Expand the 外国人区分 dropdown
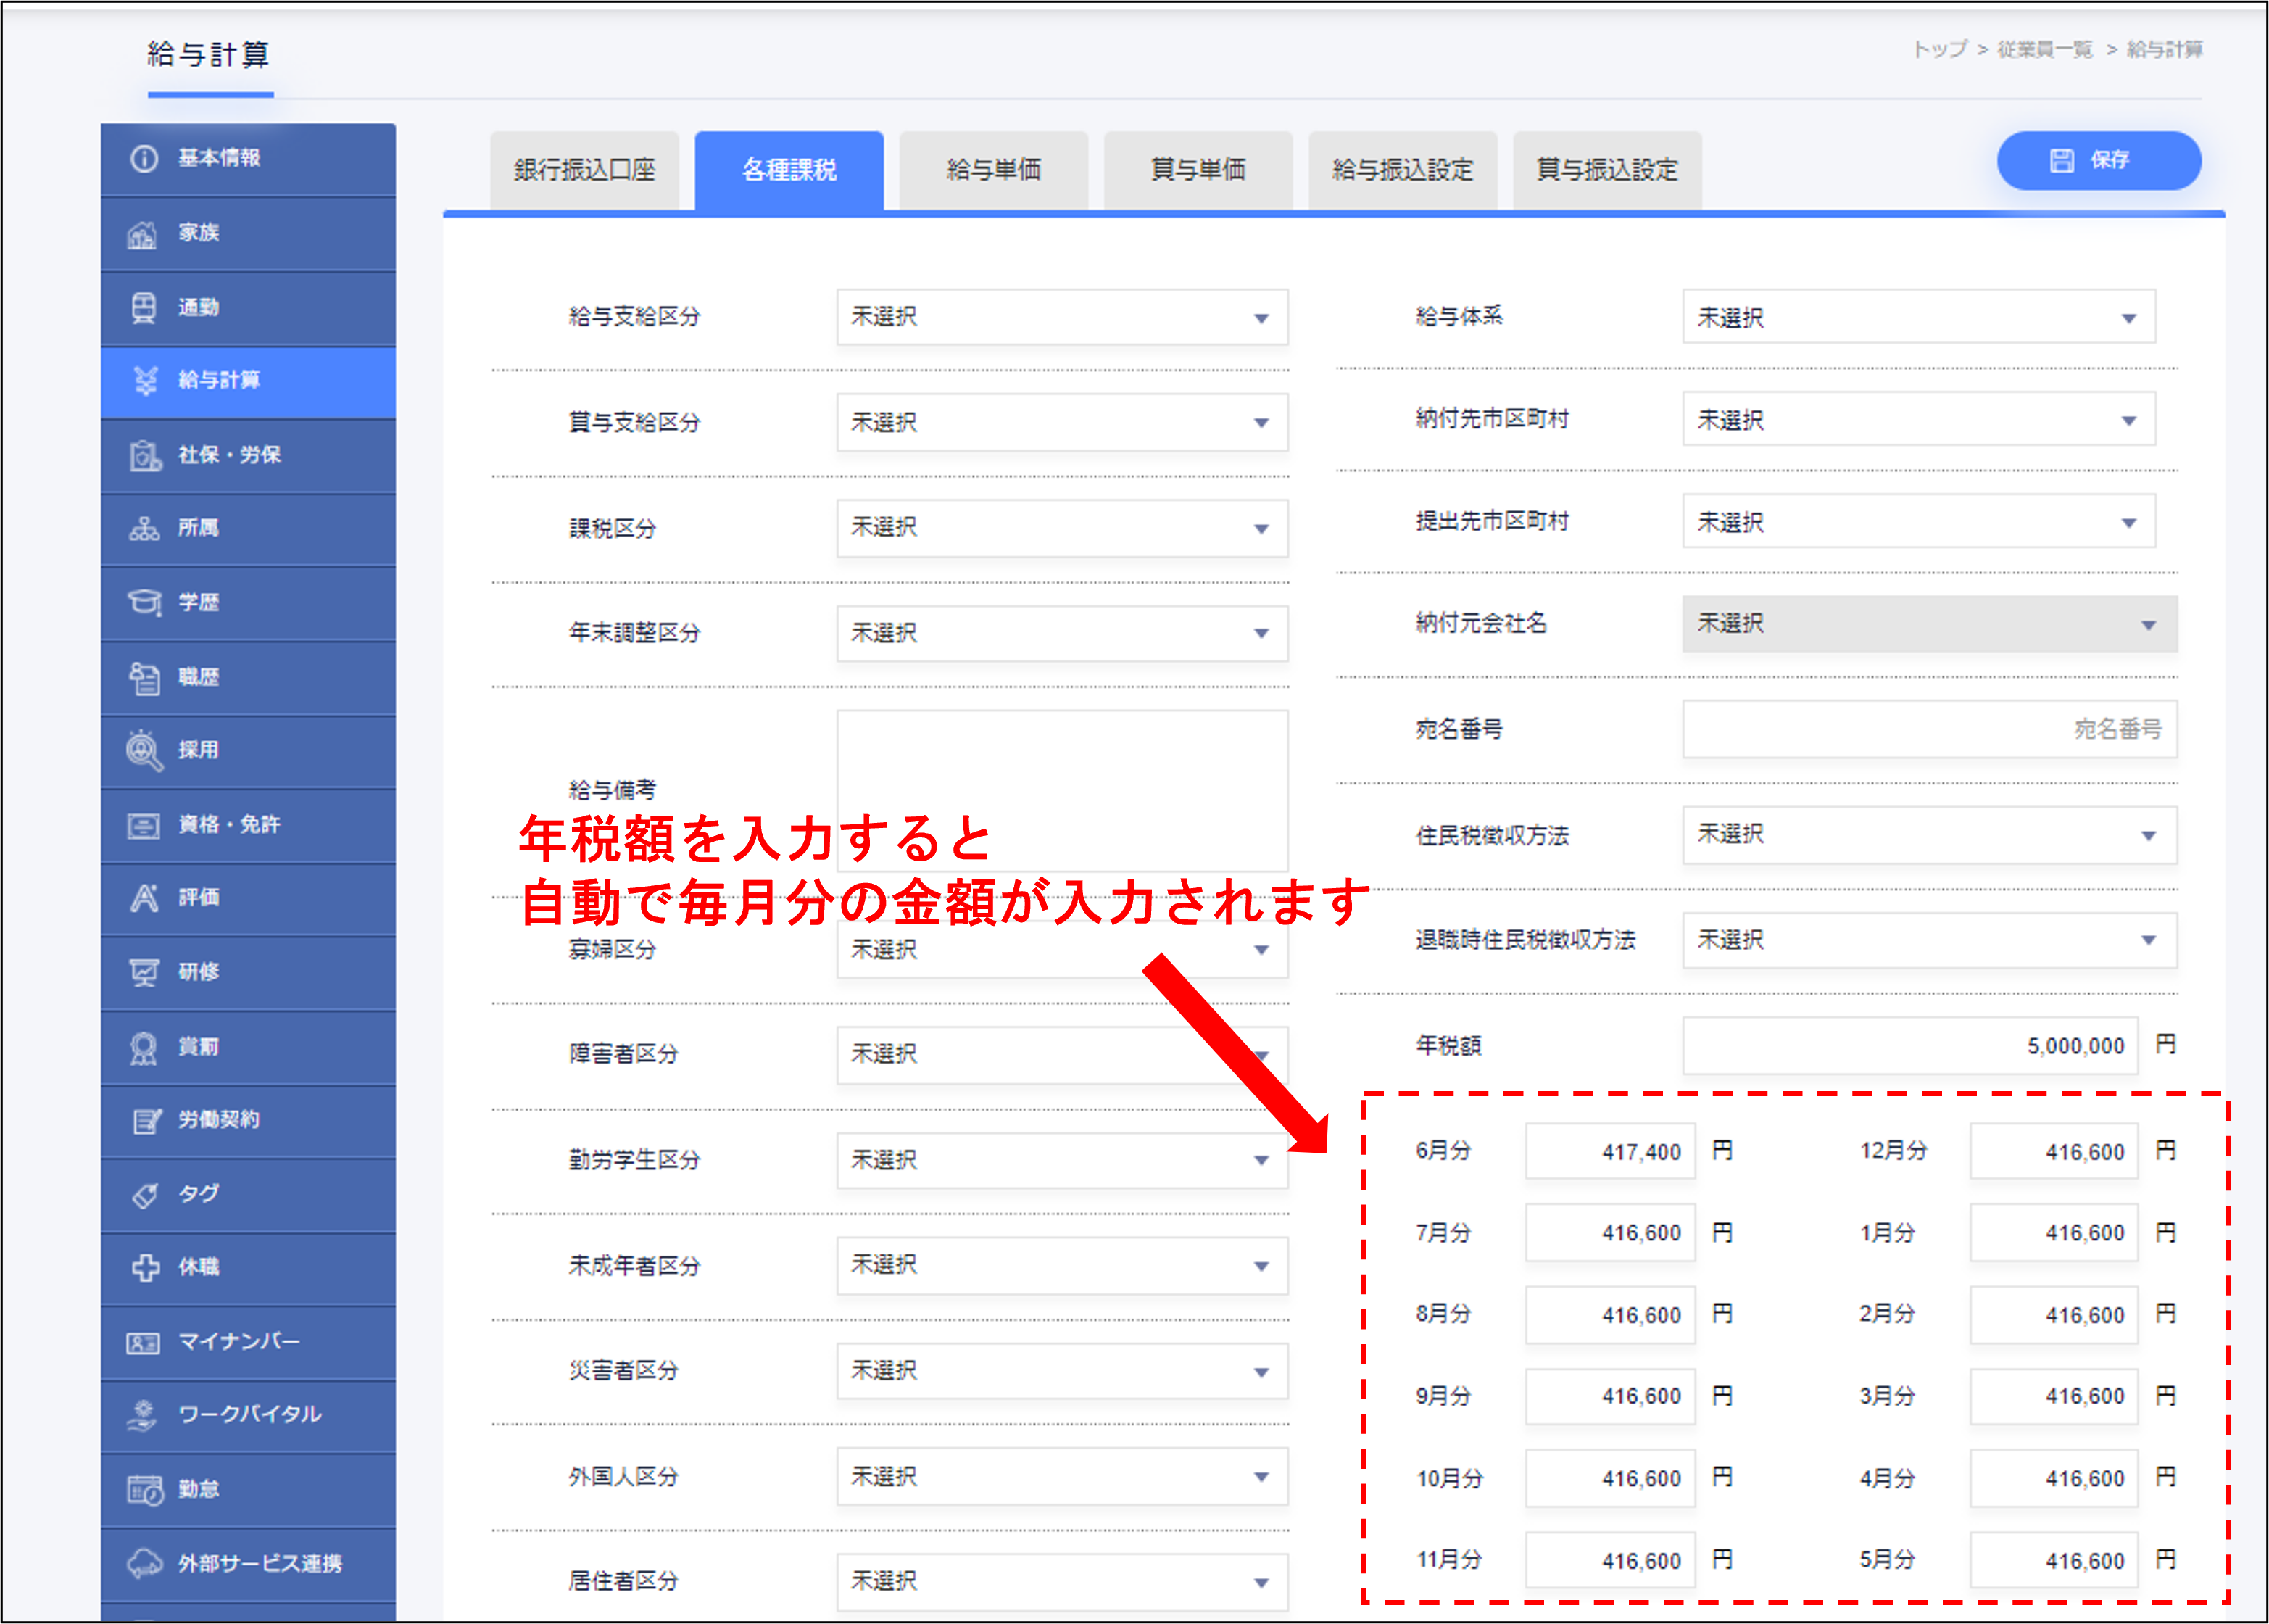2269x1624 pixels. coord(1061,1477)
